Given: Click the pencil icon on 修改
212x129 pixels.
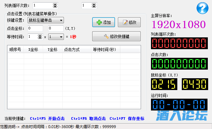Looking at the screenshot, I should pos(125,22).
